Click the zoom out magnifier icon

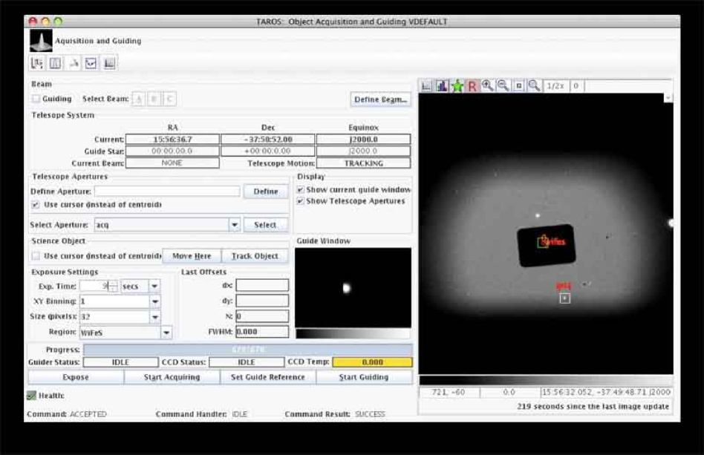tap(503, 86)
